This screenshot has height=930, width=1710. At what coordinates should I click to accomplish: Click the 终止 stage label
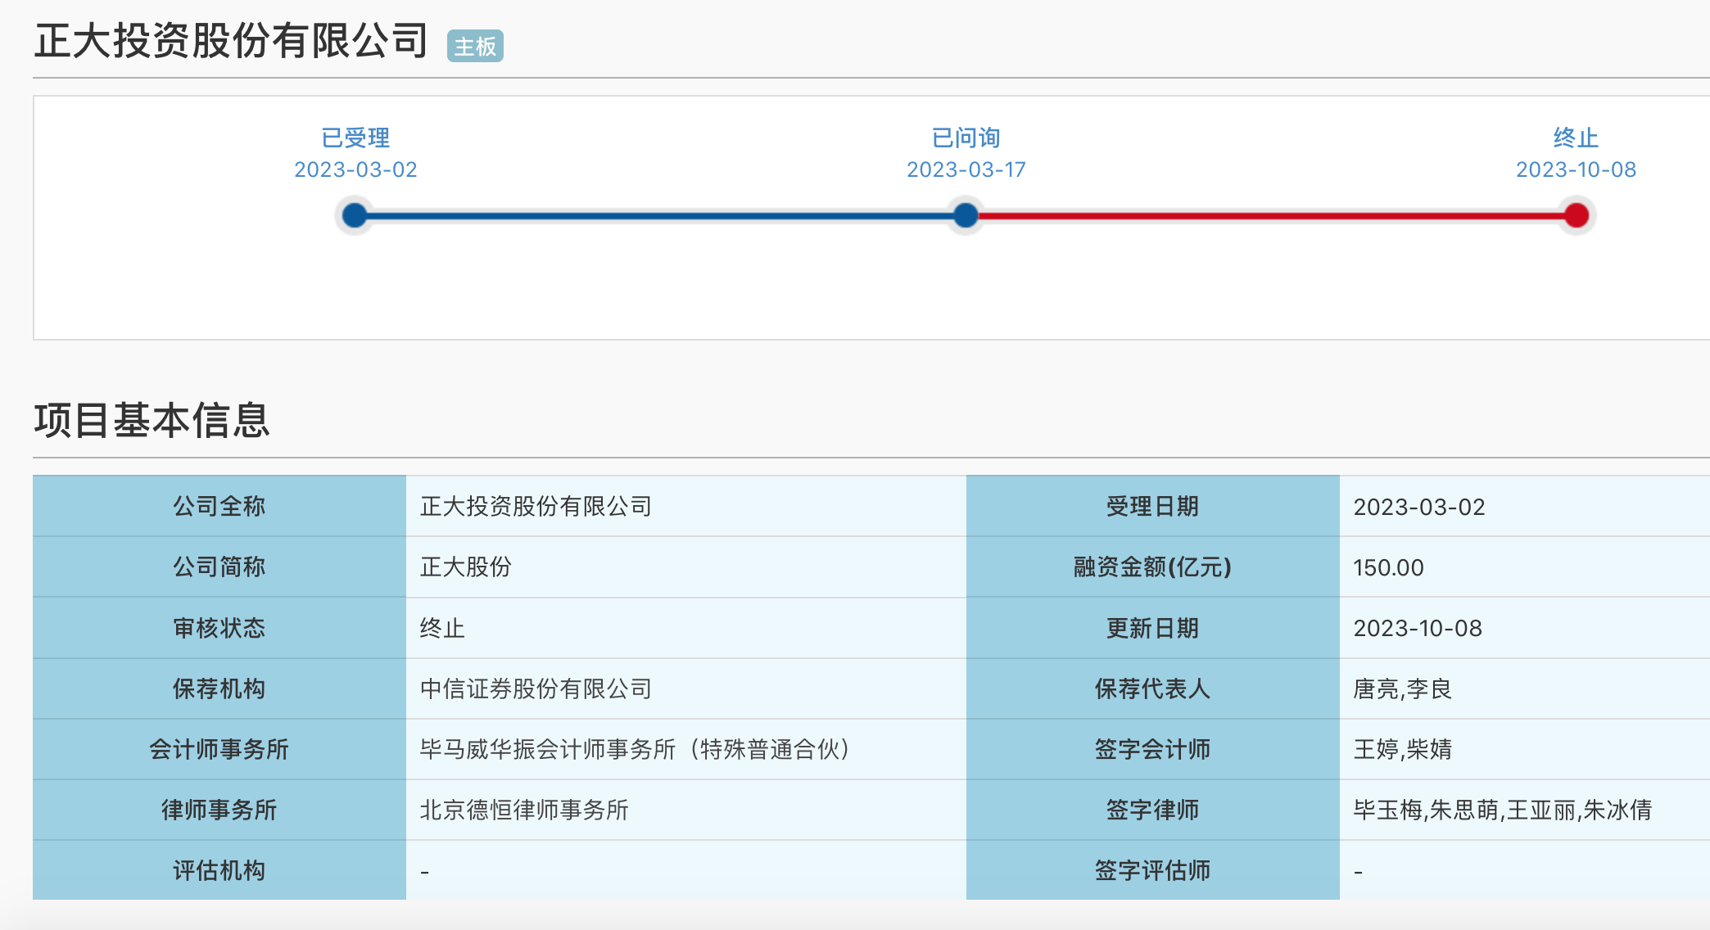[x=1576, y=138]
